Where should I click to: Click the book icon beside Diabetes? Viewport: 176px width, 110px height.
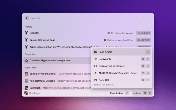[27, 33]
